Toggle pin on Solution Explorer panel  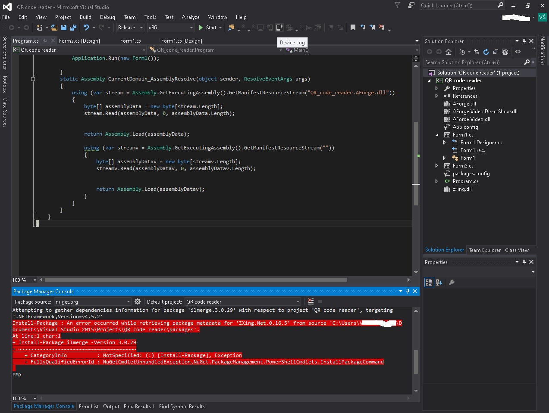point(524,41)
